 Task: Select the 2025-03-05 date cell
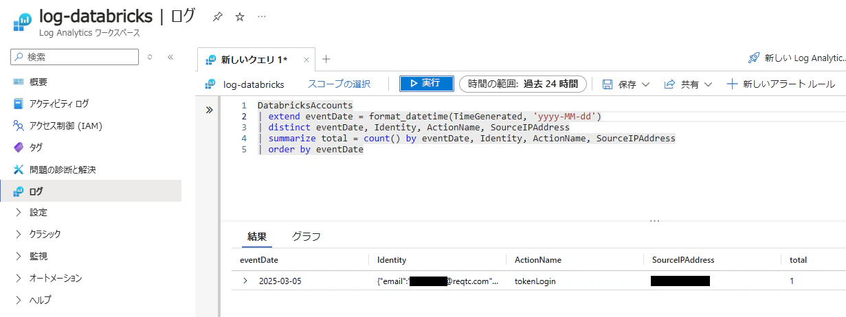280,281
